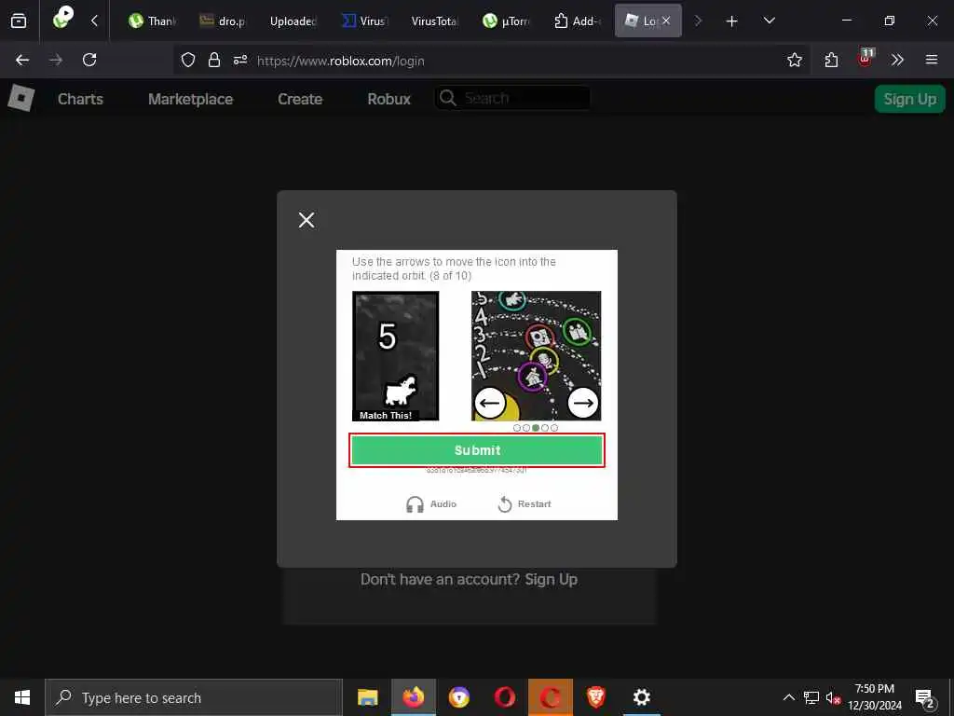Image resolution: width=954 pixels, height=716 pixels.
Task: Open the uBlock extension with badge 11
Action: [x=865, y=59]
